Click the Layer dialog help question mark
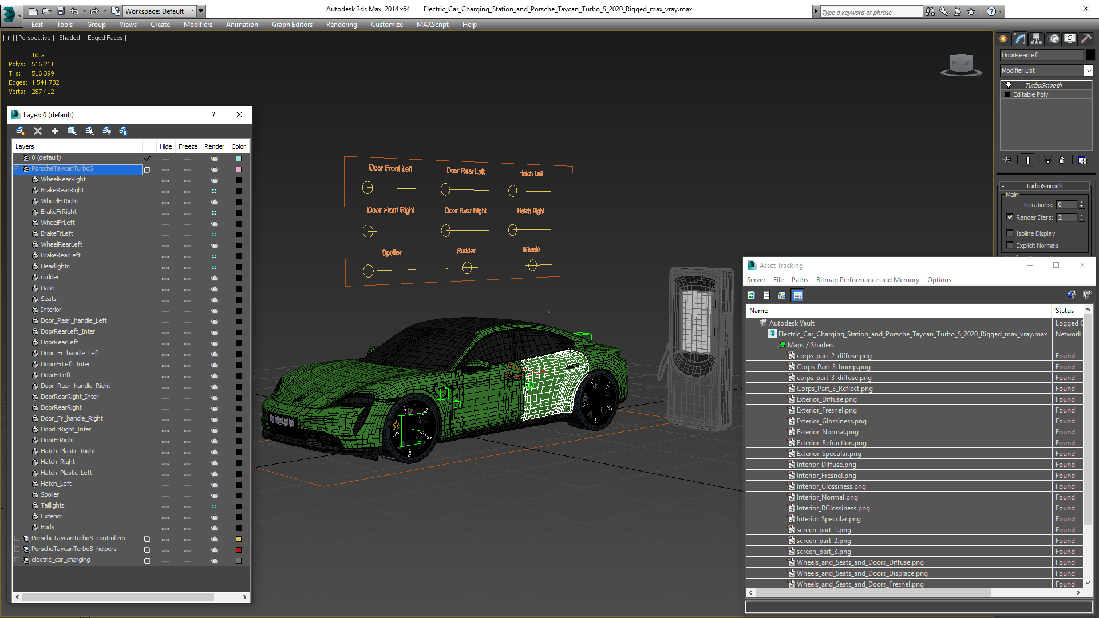 (214, 114)
